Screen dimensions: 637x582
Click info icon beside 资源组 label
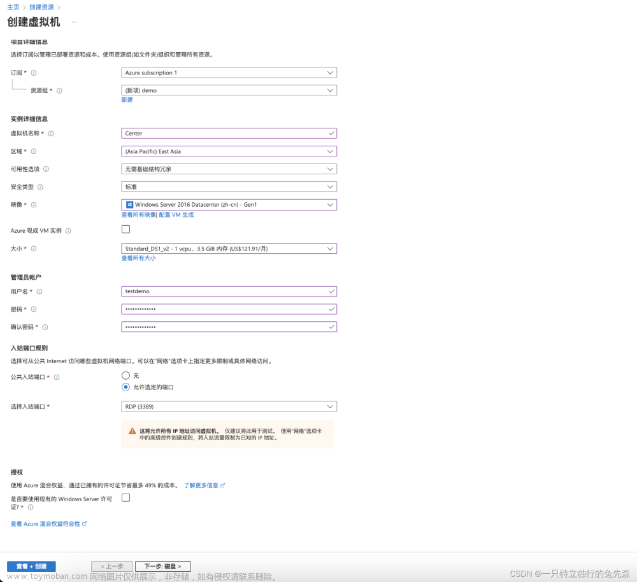click(59, 91)
